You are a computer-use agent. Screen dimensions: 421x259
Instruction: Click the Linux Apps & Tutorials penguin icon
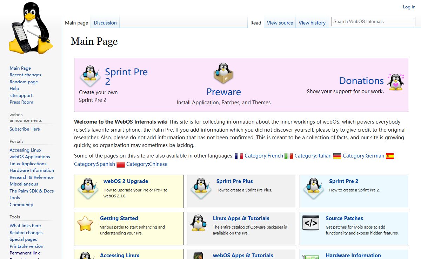click(198, 223)
